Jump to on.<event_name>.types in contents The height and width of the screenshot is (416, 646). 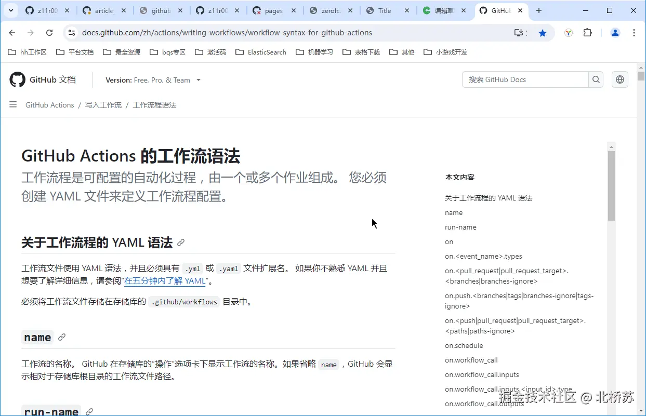pos(483,256)
